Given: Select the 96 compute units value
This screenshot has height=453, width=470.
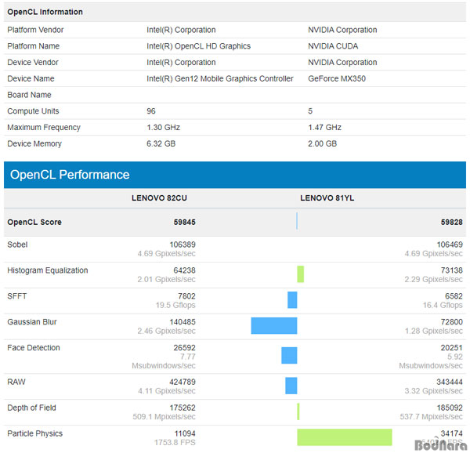Looking at the screenshot, I should pos(151,111).
